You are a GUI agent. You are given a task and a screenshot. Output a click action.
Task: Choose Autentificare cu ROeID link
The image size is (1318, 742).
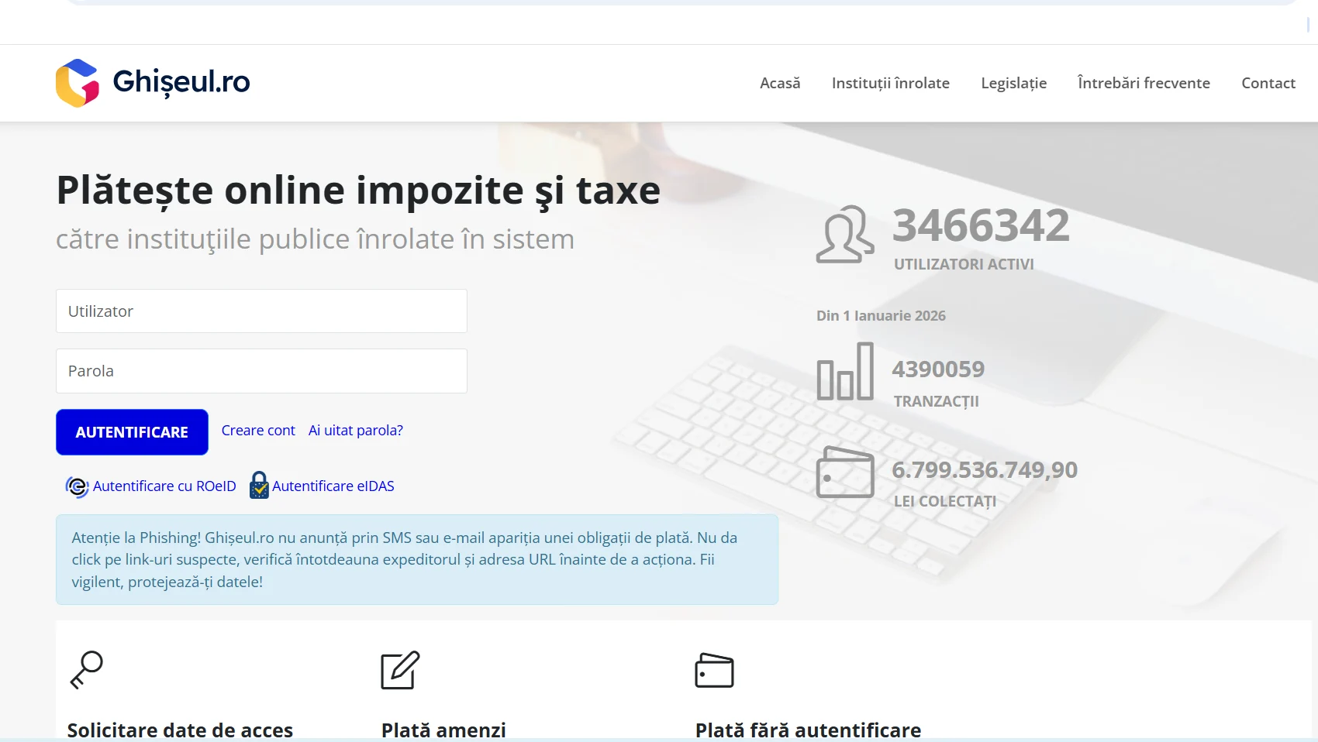[164, 486]
